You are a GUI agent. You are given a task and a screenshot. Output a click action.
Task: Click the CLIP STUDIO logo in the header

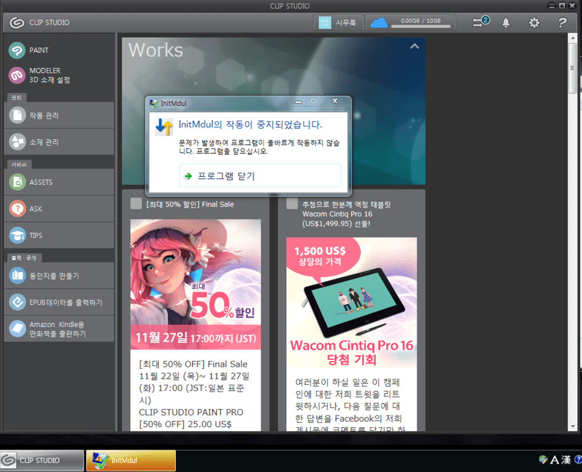[17, 22]
